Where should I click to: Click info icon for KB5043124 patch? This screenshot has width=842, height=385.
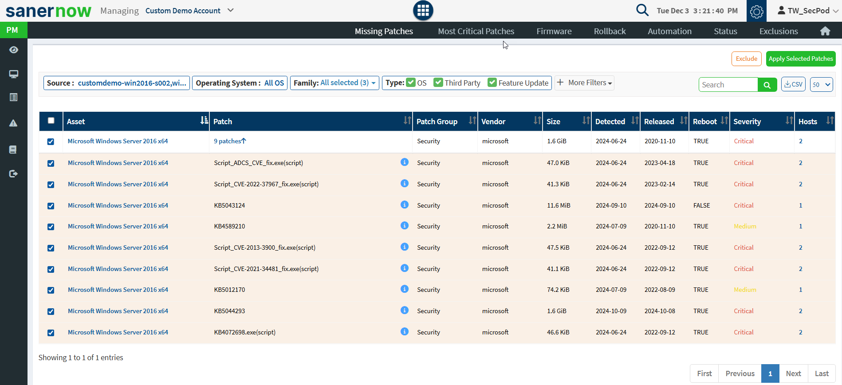point(404,204)
